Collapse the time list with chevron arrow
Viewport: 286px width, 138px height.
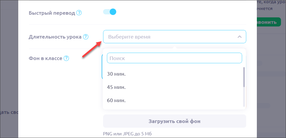[x=239, y=37]
